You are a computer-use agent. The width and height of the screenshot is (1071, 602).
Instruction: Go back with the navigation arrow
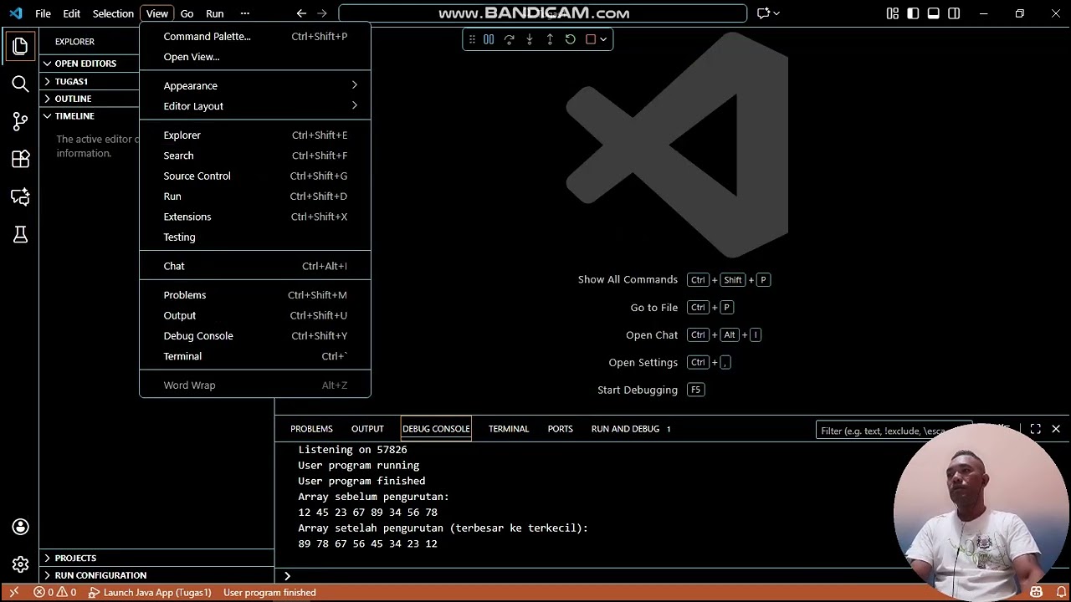301,13
